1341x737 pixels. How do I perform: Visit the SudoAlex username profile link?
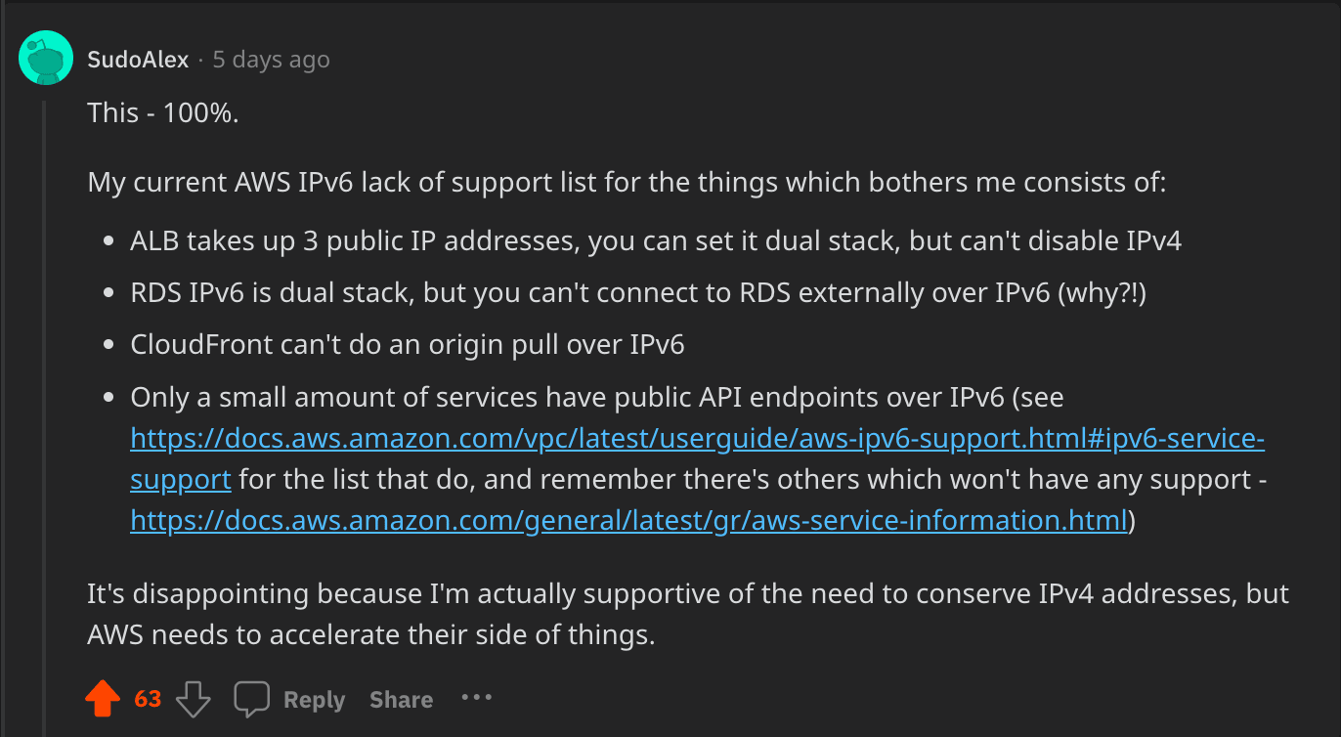coord(138,60)
